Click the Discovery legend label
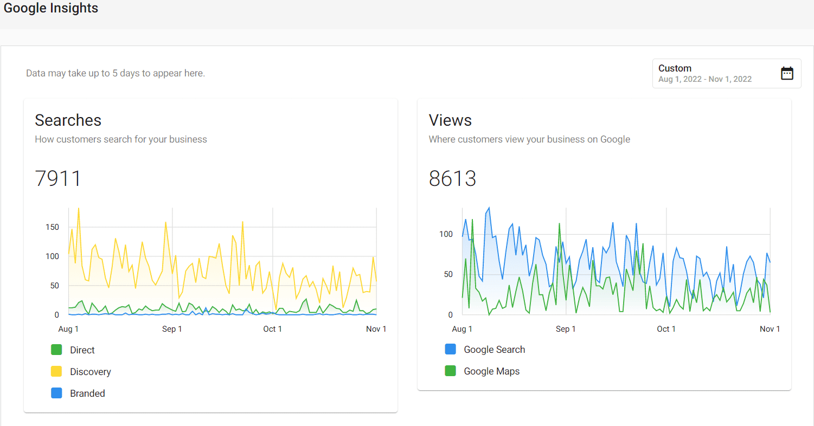 91,372
